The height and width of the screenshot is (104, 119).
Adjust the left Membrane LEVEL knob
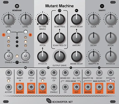pyautogui.click(x=9, y=19)
